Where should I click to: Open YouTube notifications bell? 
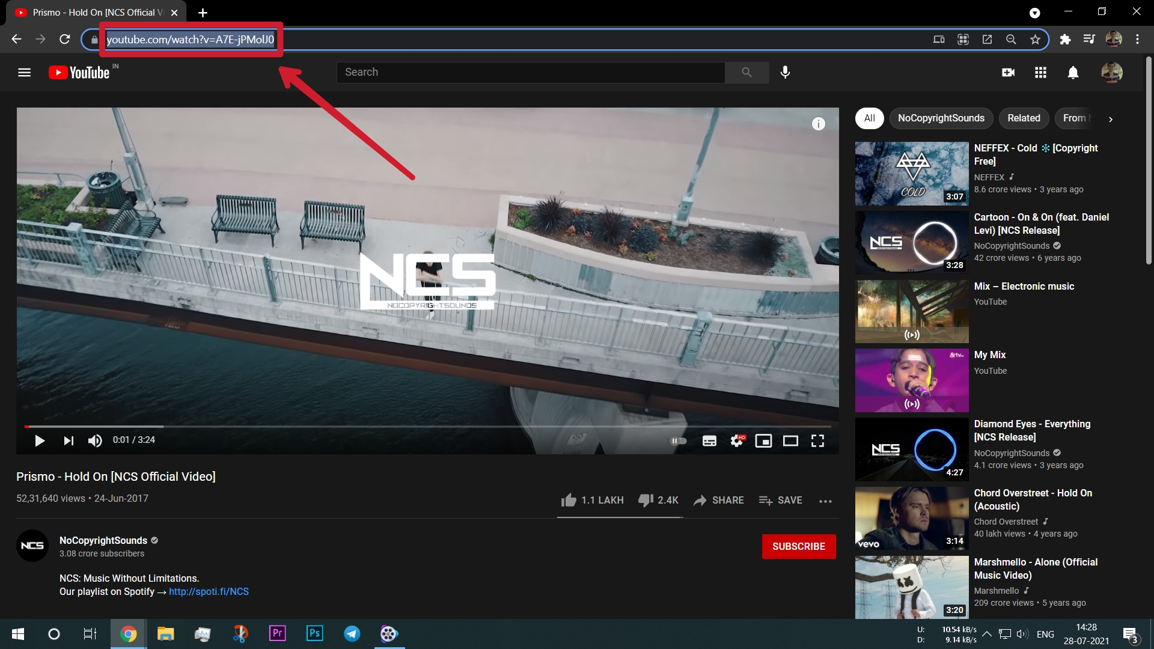pos(1073,72)
